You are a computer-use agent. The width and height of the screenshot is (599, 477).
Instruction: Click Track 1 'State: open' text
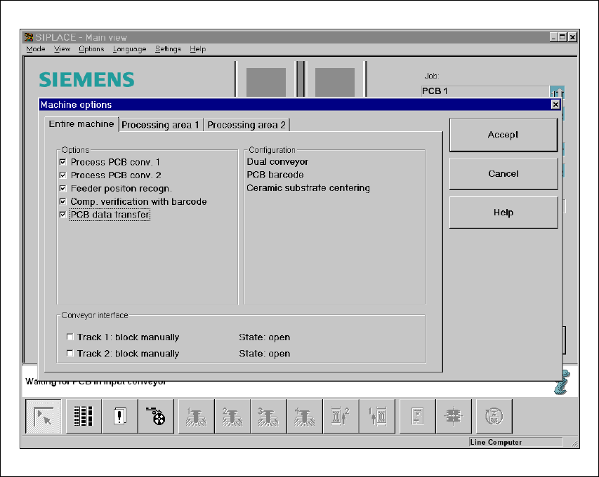pyautogui.click(x=264, y=337)
